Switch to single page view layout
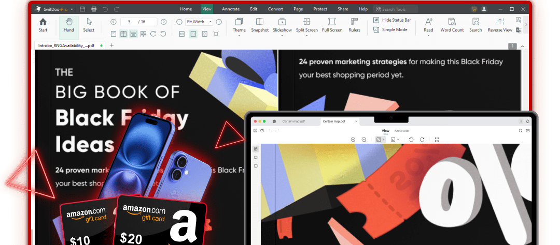 point(113,34)
